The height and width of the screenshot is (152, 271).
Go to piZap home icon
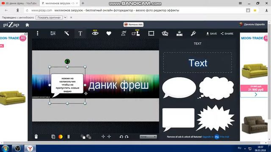tap(27, 25)
